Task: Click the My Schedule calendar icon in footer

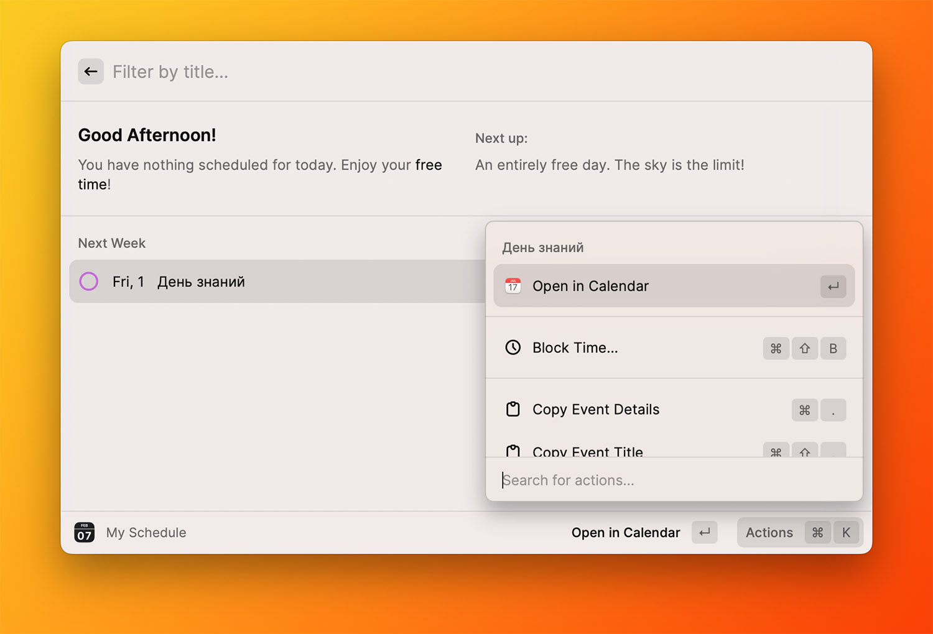Action: tap(85, 533)
